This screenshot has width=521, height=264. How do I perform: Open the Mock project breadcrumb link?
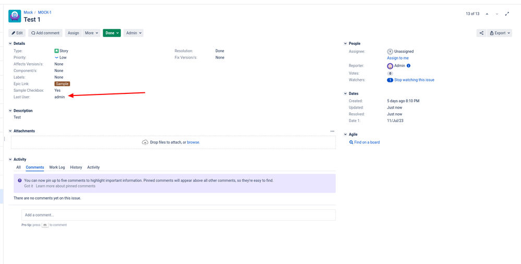(x=28, y=13)
